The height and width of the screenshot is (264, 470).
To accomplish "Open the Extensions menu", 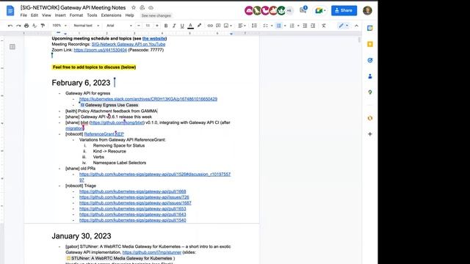I will [111, 15].
